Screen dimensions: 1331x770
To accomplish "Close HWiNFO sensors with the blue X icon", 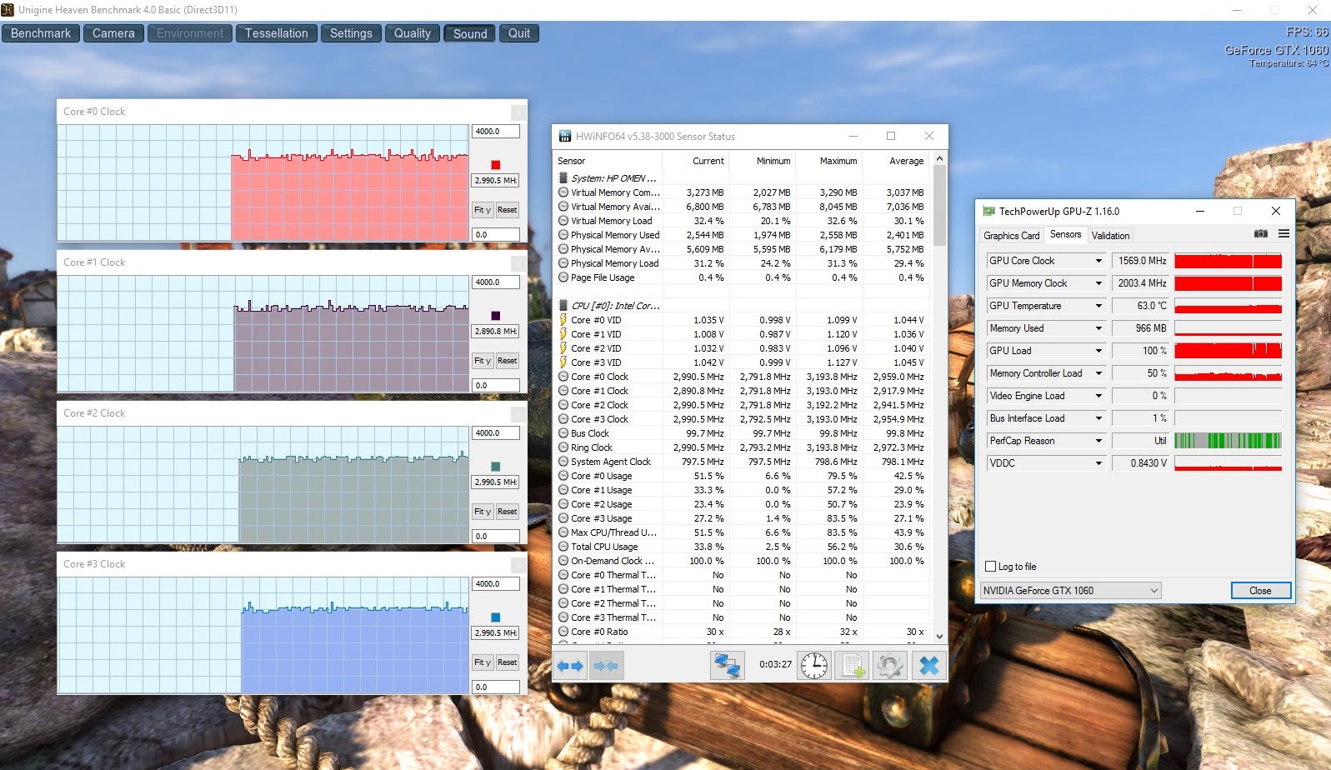I will [928, 666].
